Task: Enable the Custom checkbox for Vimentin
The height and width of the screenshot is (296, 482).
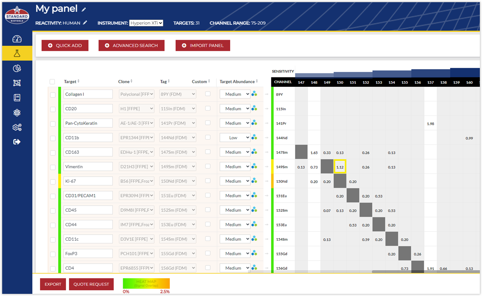Action: click(208, 166)
